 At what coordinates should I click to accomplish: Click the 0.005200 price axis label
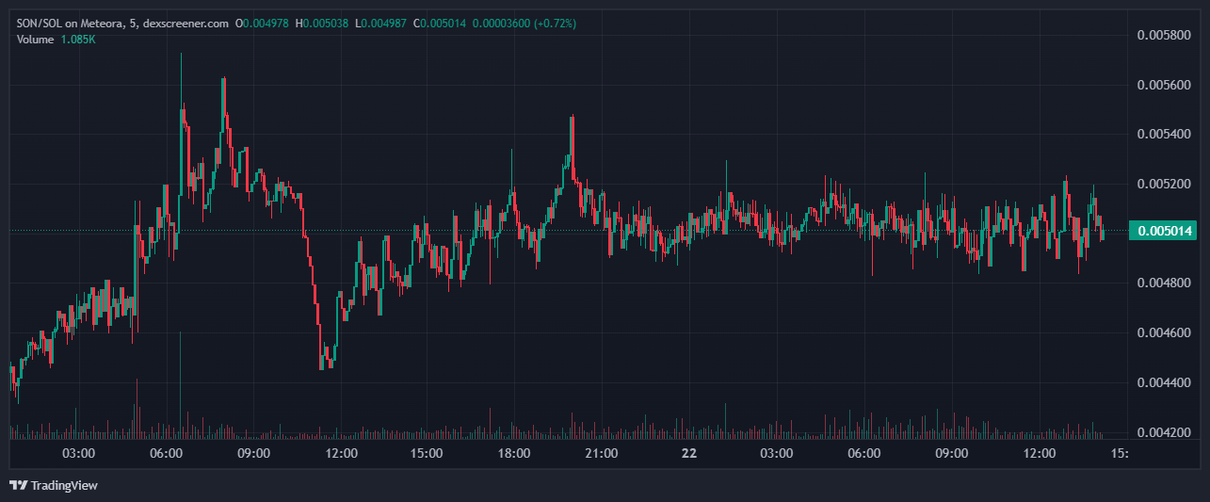[1165, 184]
